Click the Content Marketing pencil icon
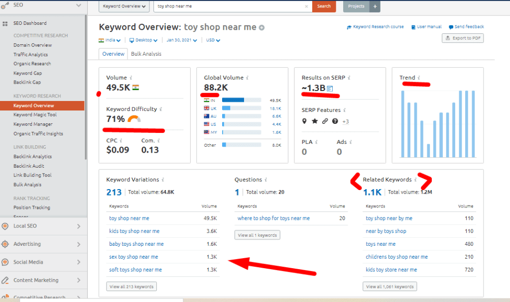This screenshot has width=510, height=302. tap(5, 280)
